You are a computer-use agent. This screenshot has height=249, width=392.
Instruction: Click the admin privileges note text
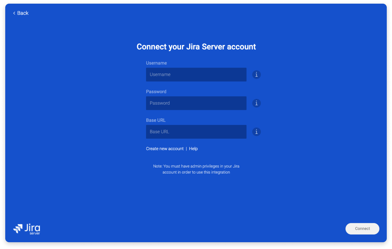(196, 169)
